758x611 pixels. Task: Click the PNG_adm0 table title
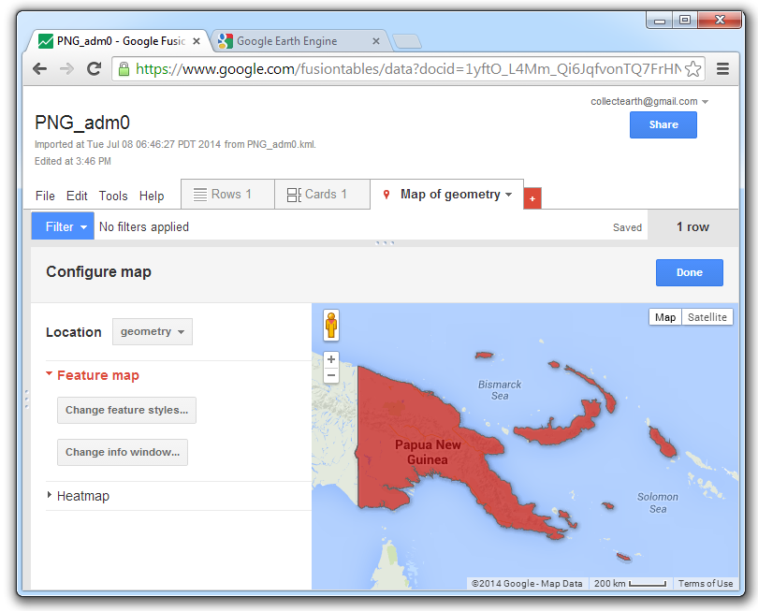(x=82, y=123)
